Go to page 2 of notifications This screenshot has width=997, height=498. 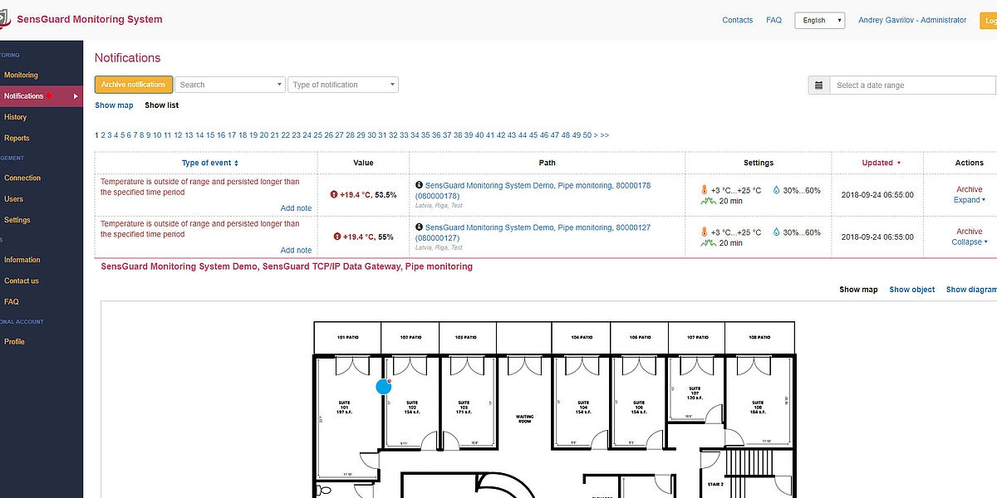[x=103, y=135]
